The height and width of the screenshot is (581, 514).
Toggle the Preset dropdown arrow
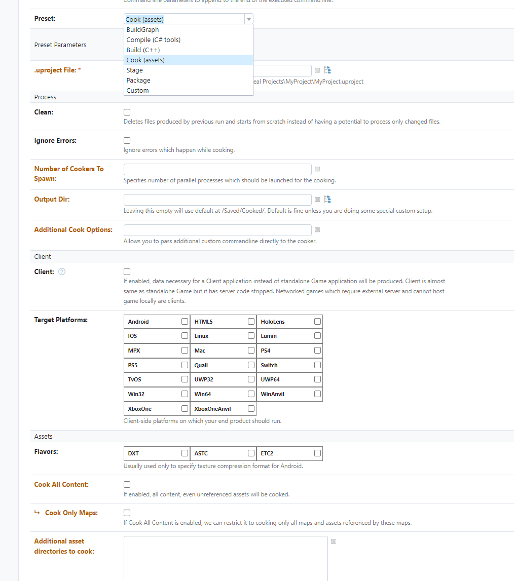249,19
